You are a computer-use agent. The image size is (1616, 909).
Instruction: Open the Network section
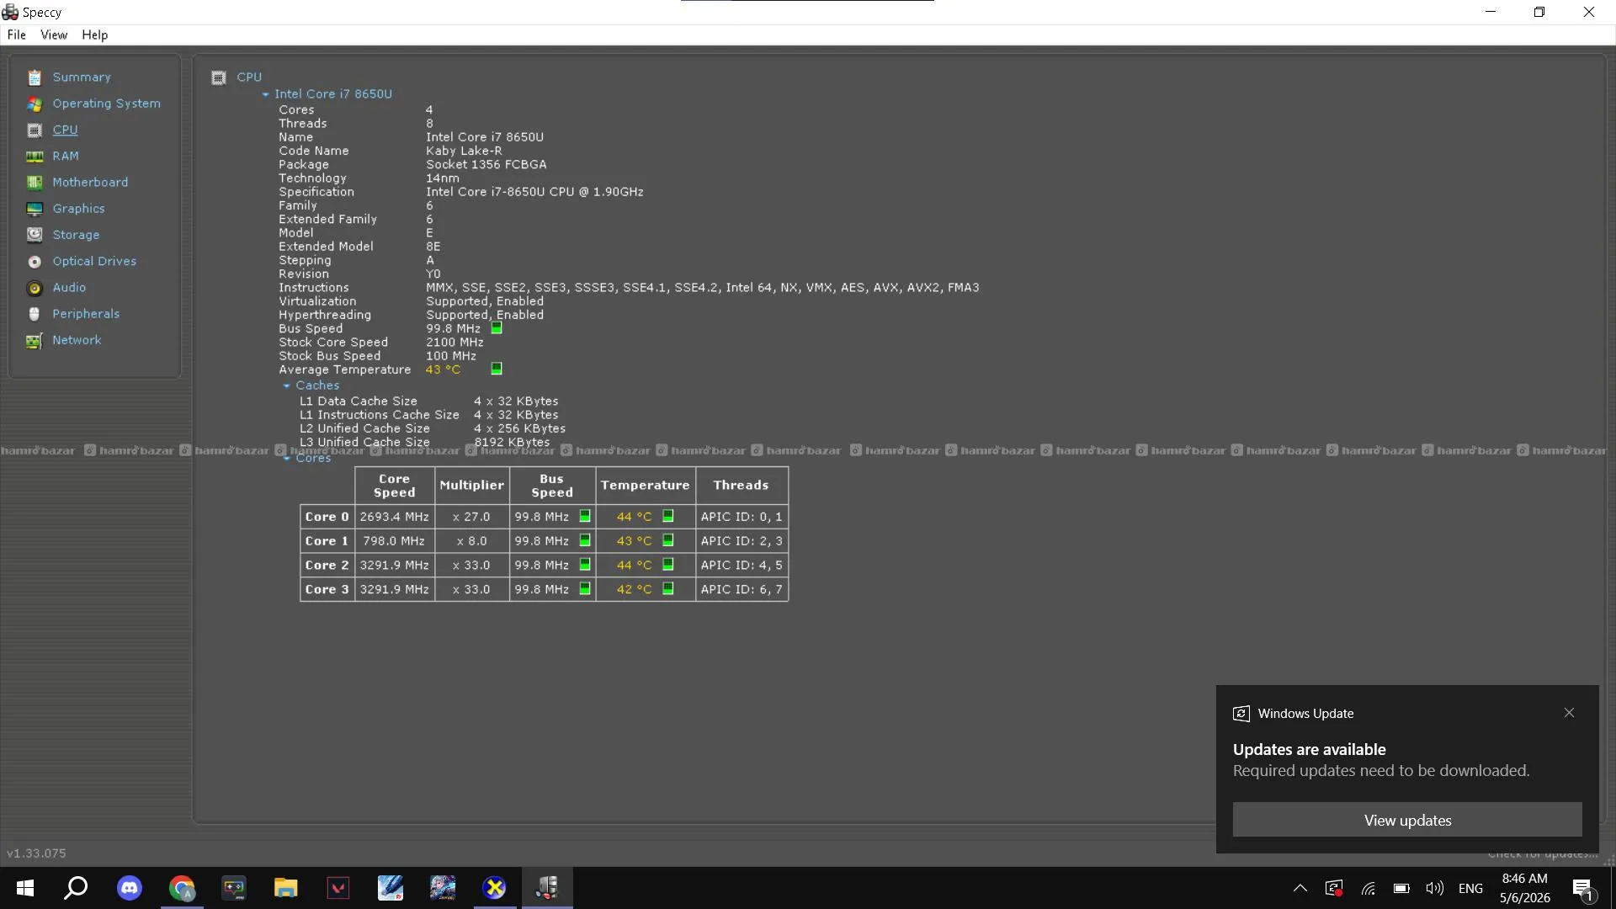(x=77, y=340)
